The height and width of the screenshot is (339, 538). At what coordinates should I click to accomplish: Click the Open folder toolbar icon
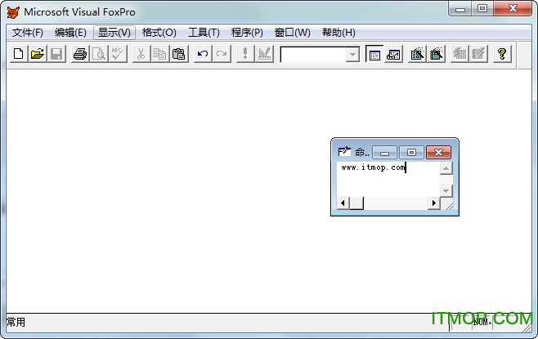point(38,54)
